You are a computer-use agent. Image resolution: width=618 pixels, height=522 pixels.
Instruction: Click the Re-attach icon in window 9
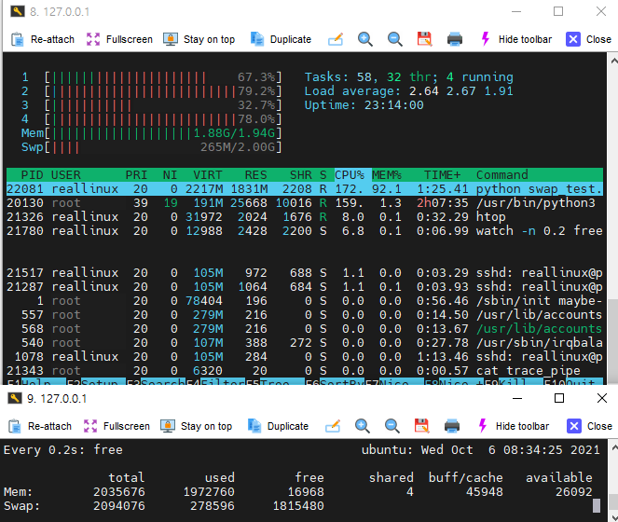15,426
